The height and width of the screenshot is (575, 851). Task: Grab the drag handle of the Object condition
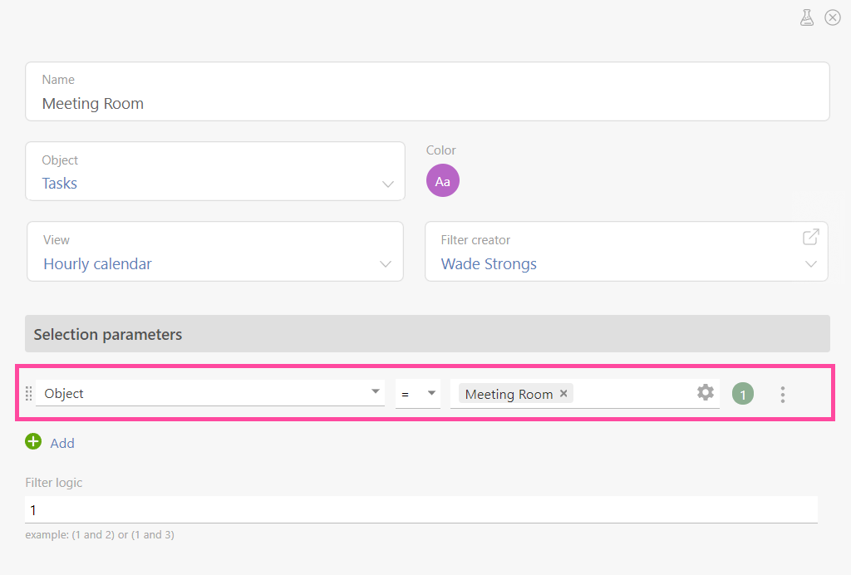pos(29,393)
